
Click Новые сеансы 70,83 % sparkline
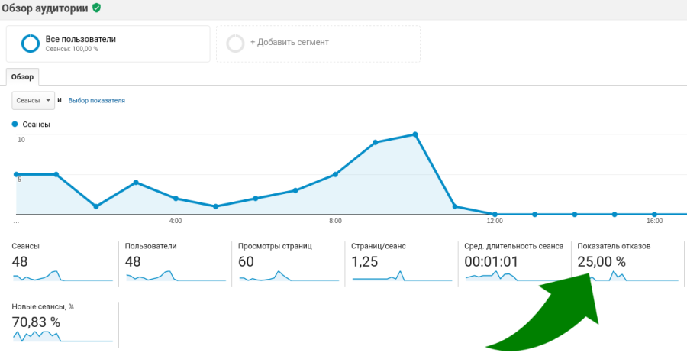(x=61, y=336)
